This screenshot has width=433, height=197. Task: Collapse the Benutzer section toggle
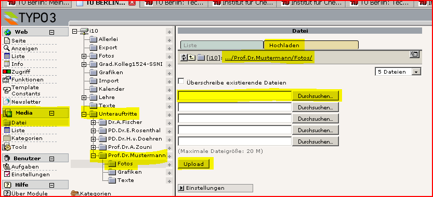pyautogui.click(x=51, y=159)
